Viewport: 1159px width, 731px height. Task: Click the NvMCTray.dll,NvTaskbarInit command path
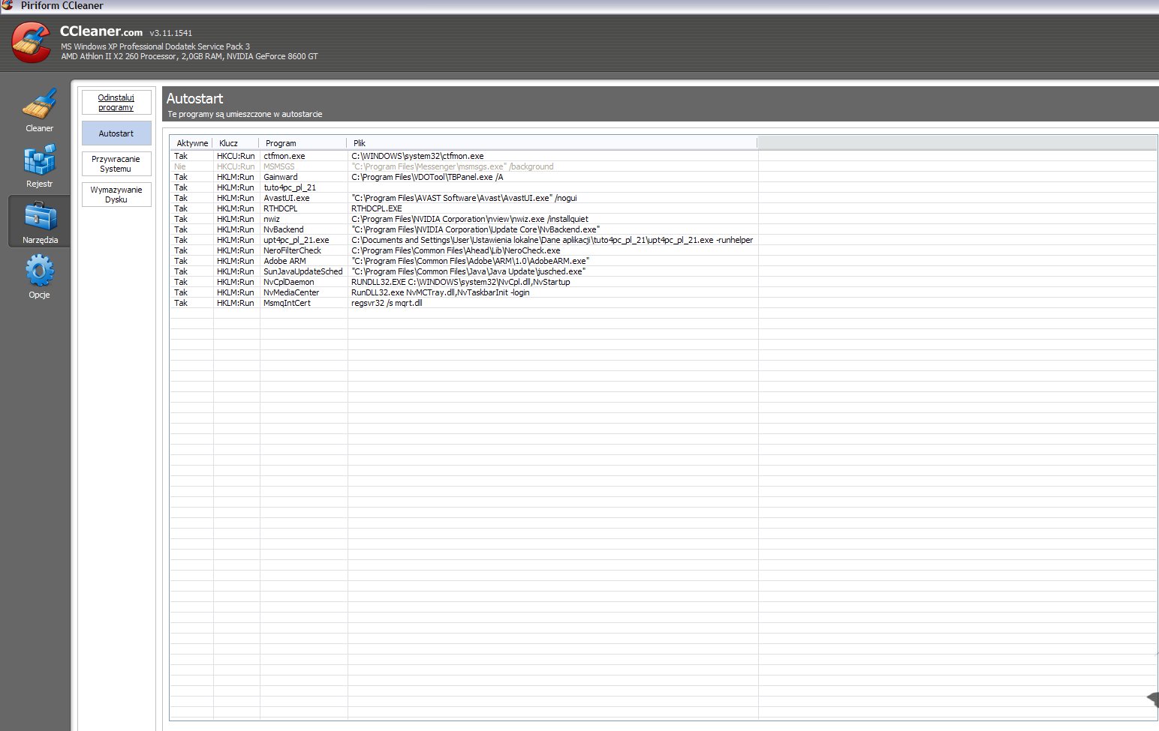pyautogui.click(x=441, y=292)
